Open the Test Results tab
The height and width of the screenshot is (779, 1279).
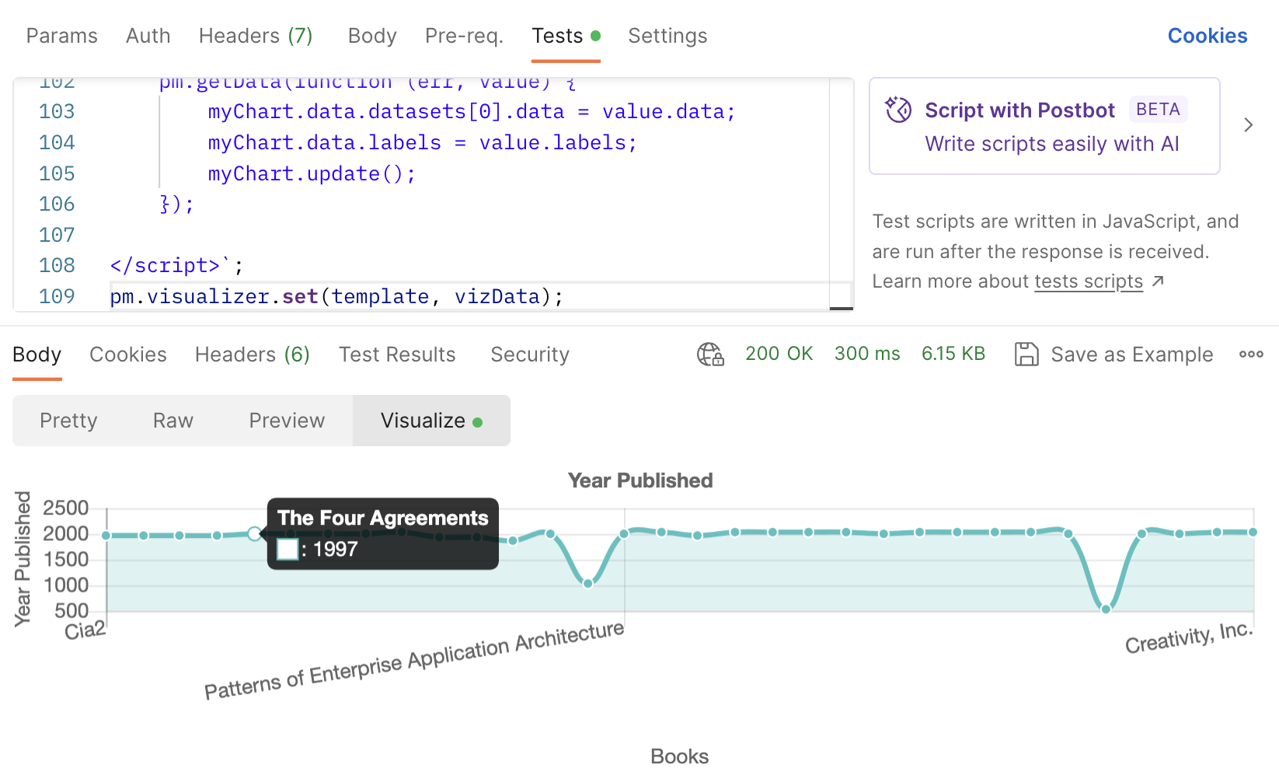point(397,354)
